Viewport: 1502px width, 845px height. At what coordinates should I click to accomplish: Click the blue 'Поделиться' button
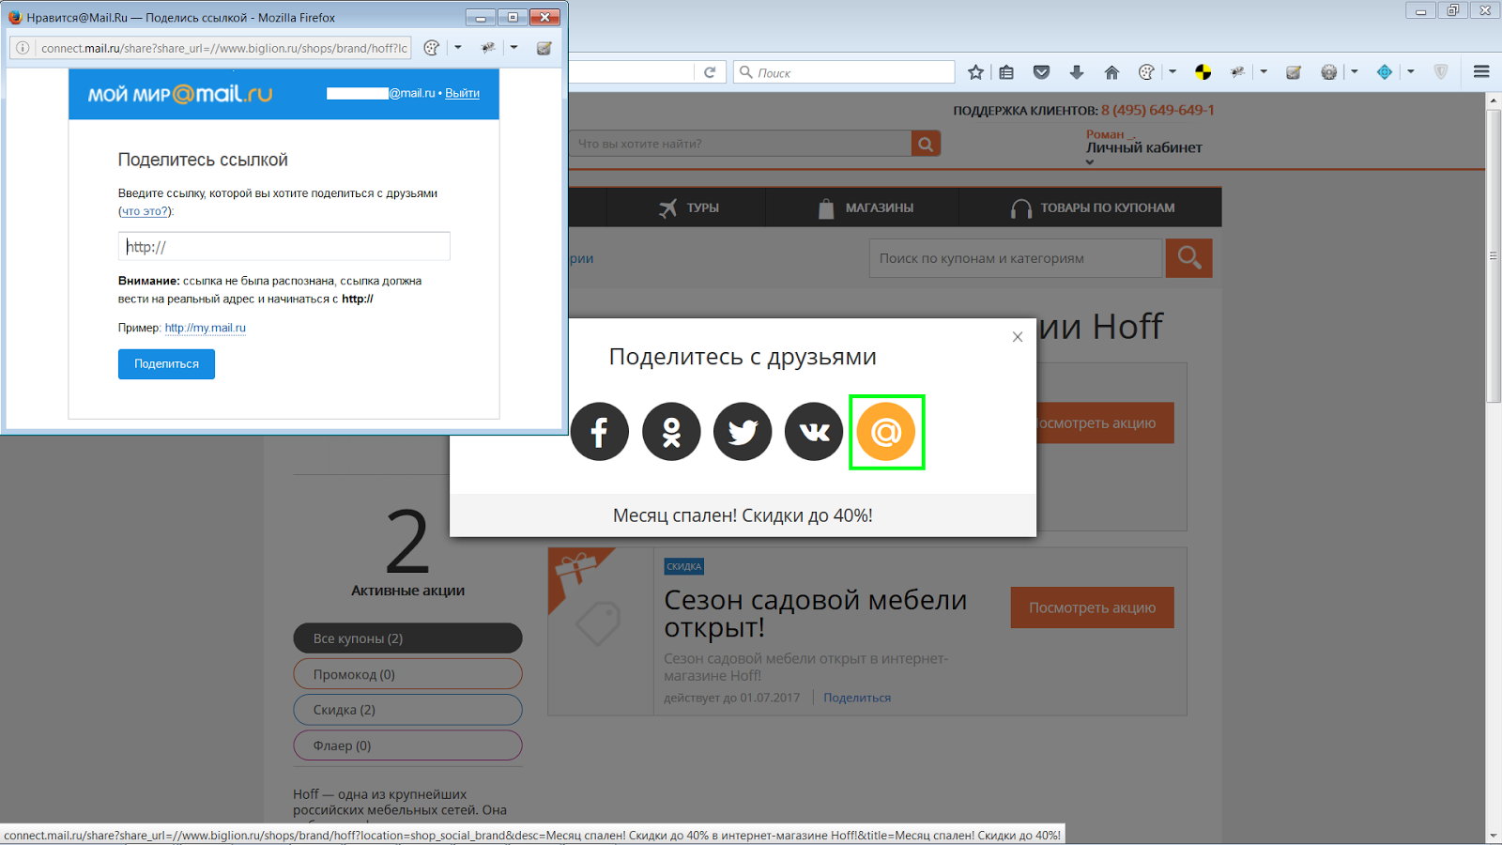click(x=166, y=364)
